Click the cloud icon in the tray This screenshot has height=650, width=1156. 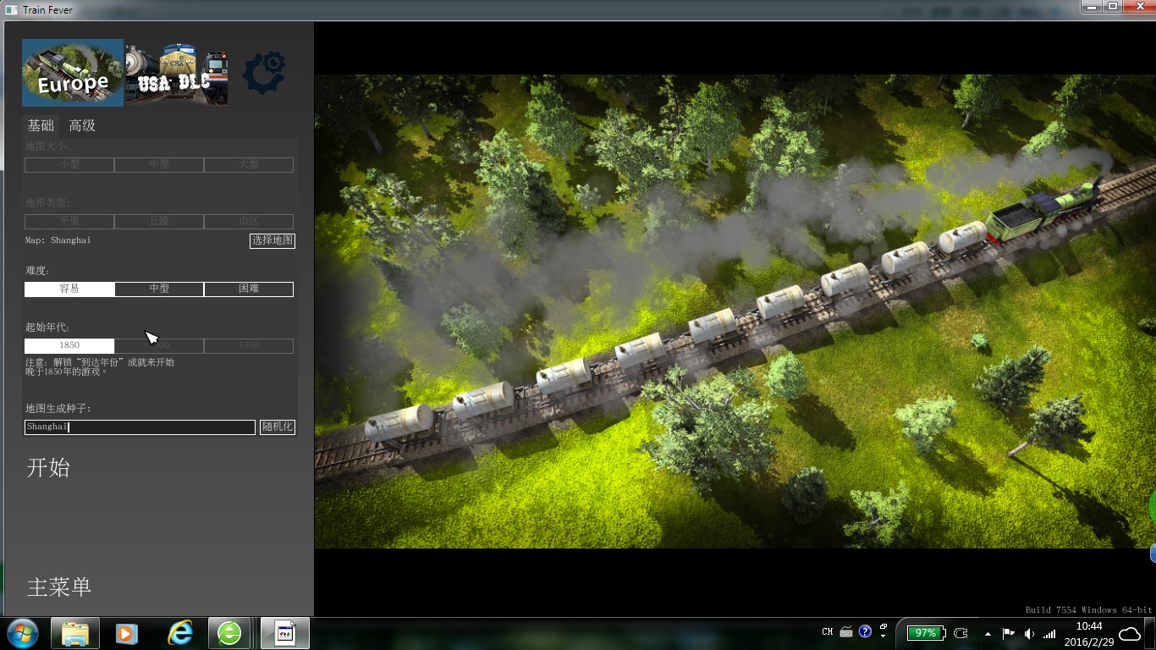click(1130, 634)
